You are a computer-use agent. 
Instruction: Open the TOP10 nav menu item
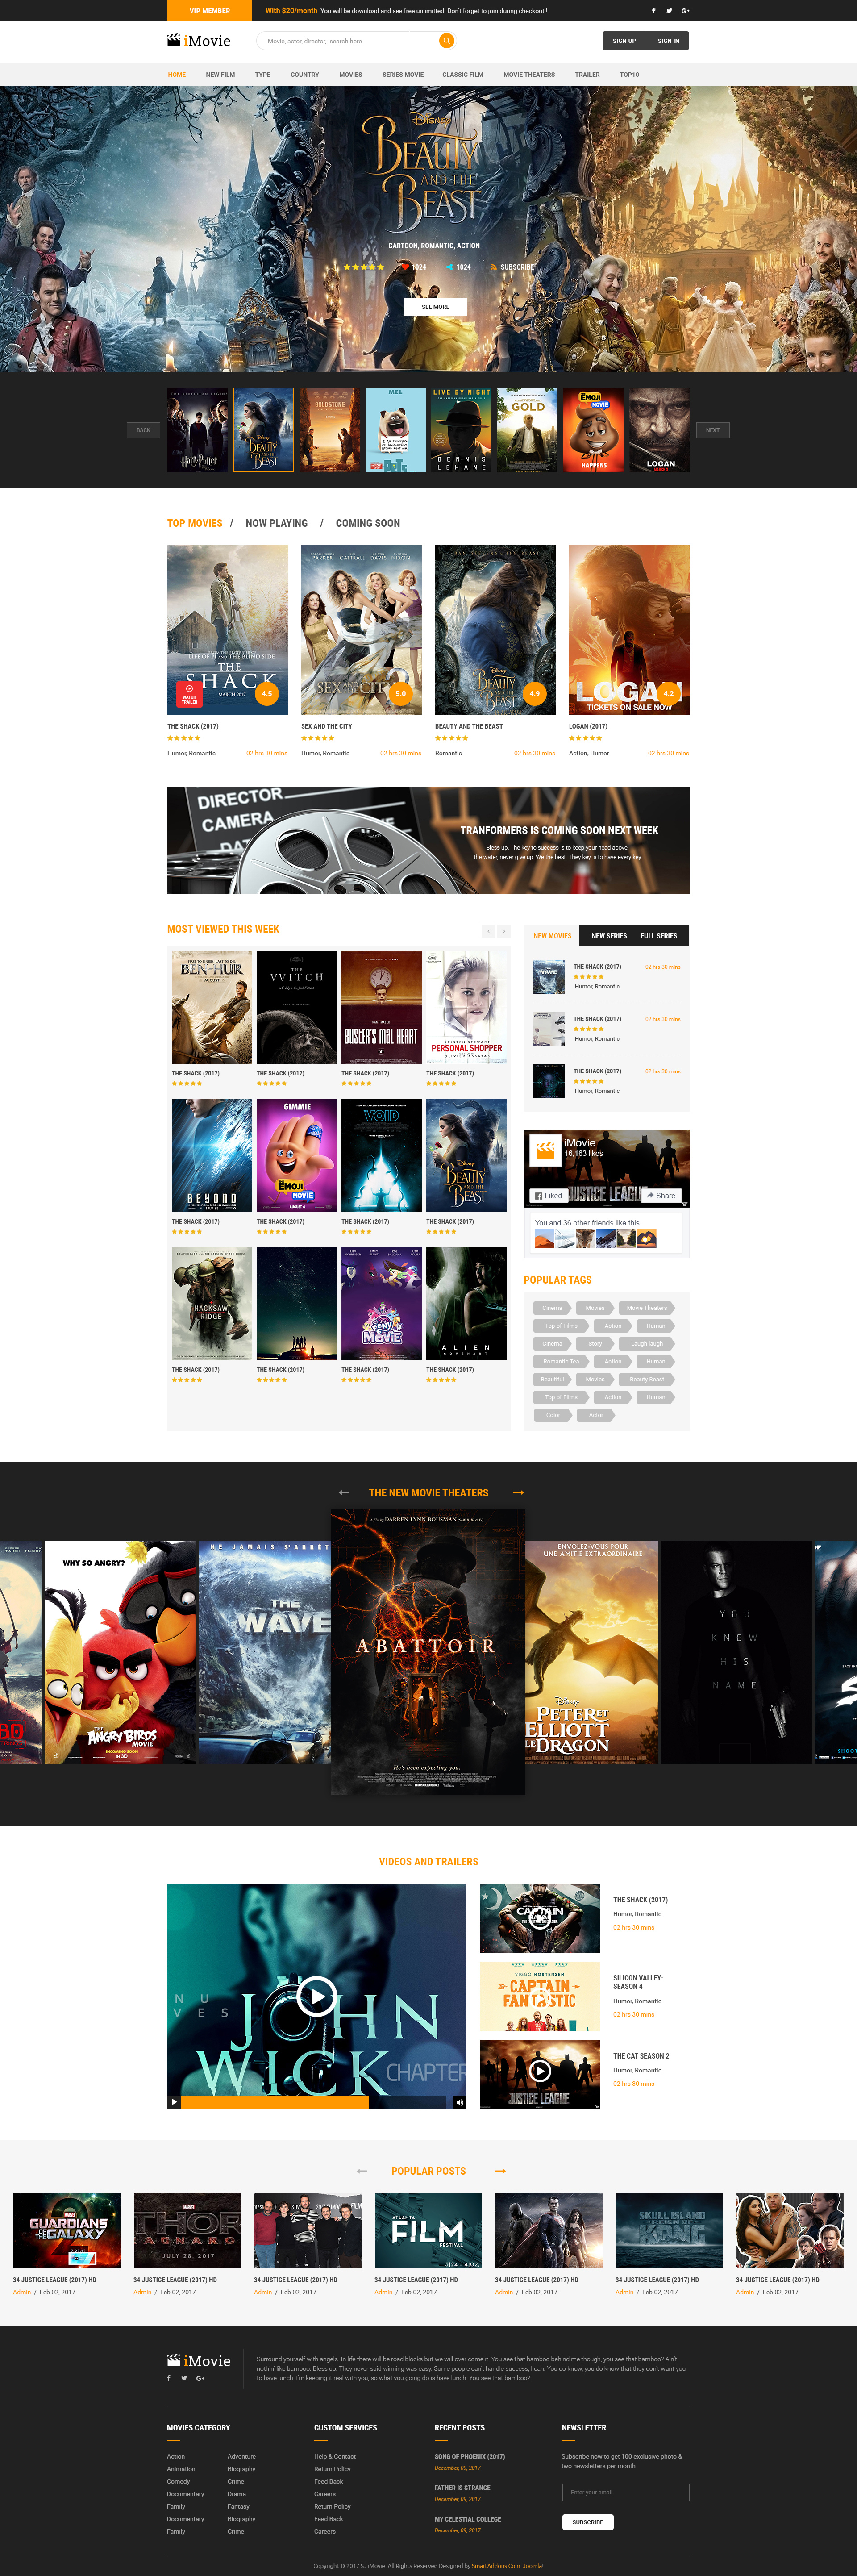point(629,75)
